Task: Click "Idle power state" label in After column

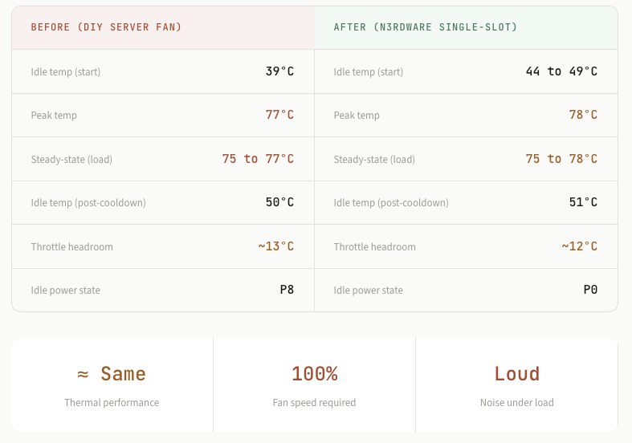Action: click(369, 291)
